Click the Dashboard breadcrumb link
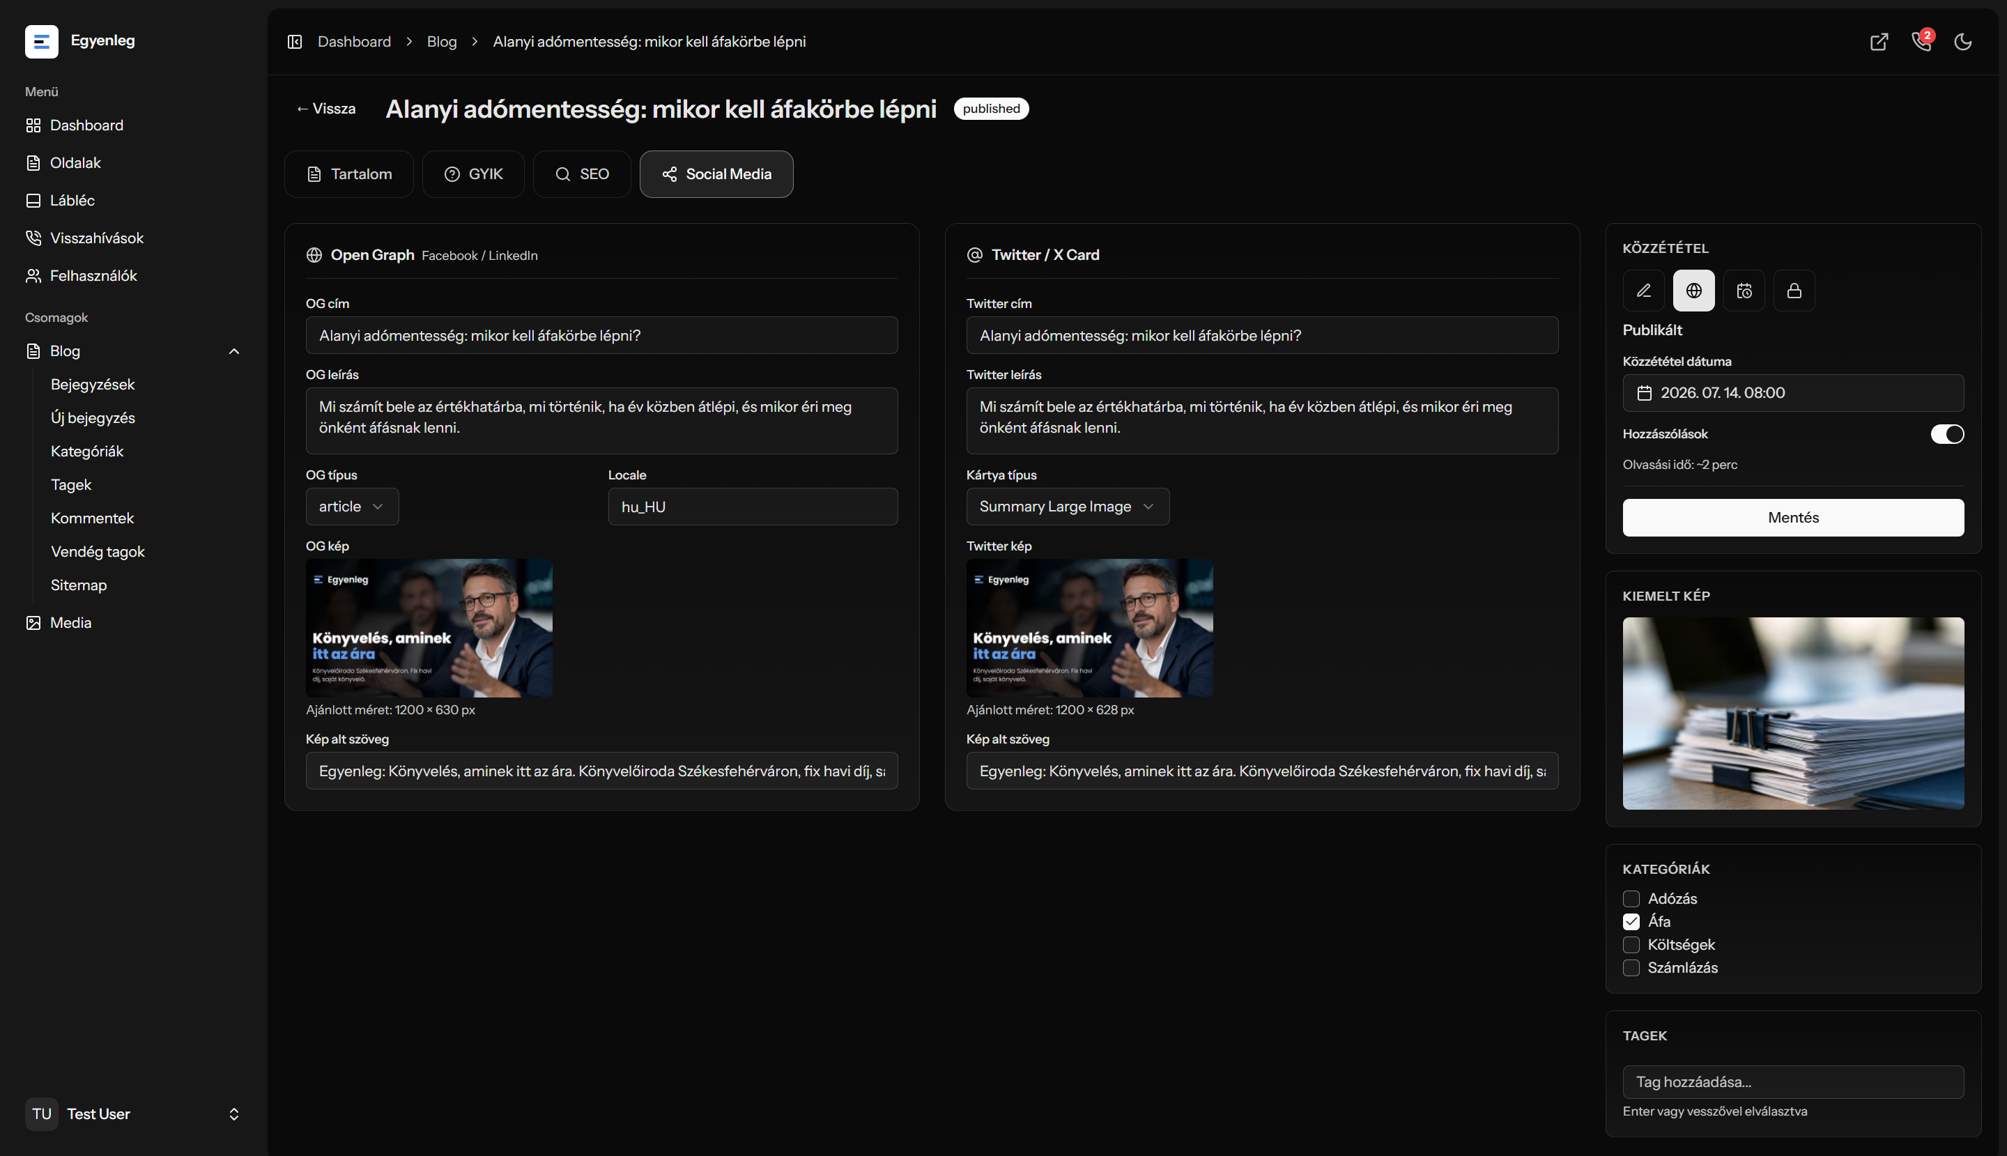The width and height of the screenshot is (2007, 1156). (354, 41)
